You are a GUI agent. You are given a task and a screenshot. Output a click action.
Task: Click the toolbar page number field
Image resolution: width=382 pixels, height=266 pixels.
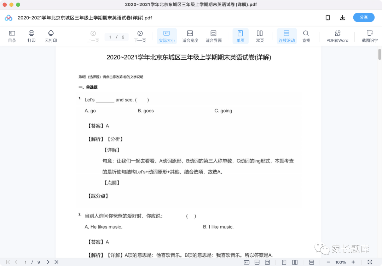tap(116, 37)
